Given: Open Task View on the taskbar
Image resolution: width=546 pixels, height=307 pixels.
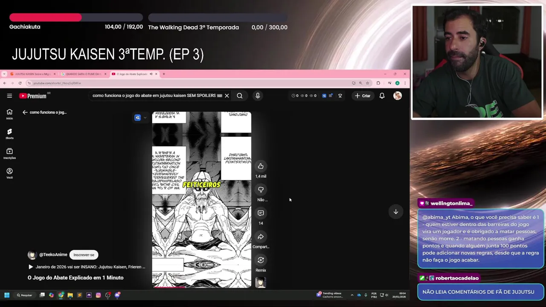Looking at the screenshot, I should tap(42, 295).
